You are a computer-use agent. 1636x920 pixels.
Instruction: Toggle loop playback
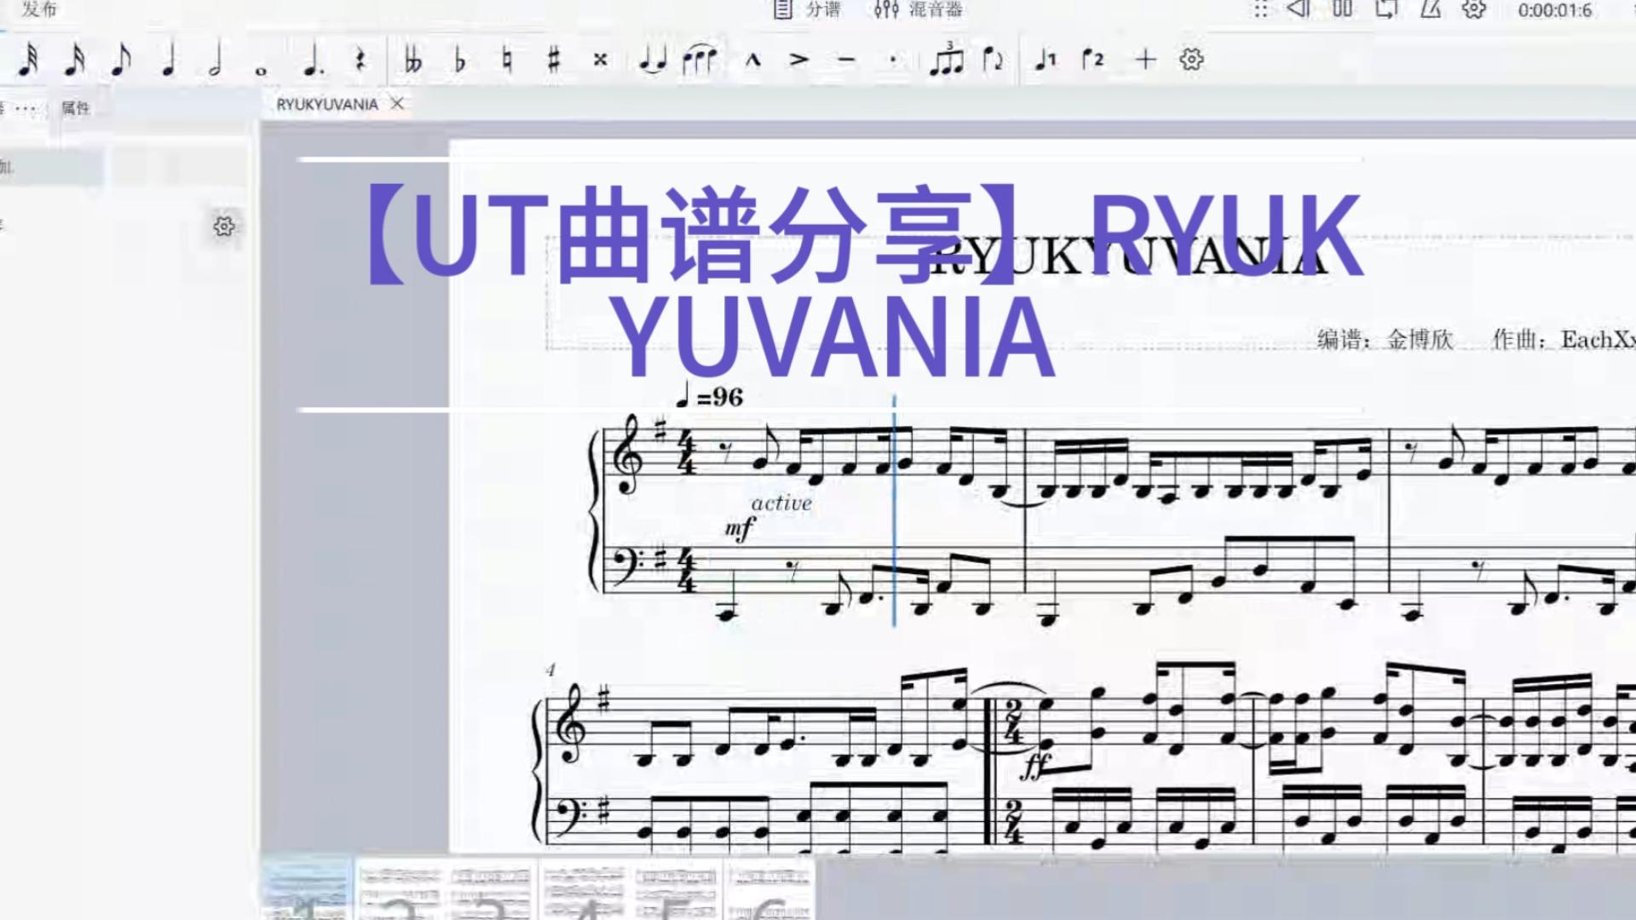pyautogui.click(x=1386, y=9)
